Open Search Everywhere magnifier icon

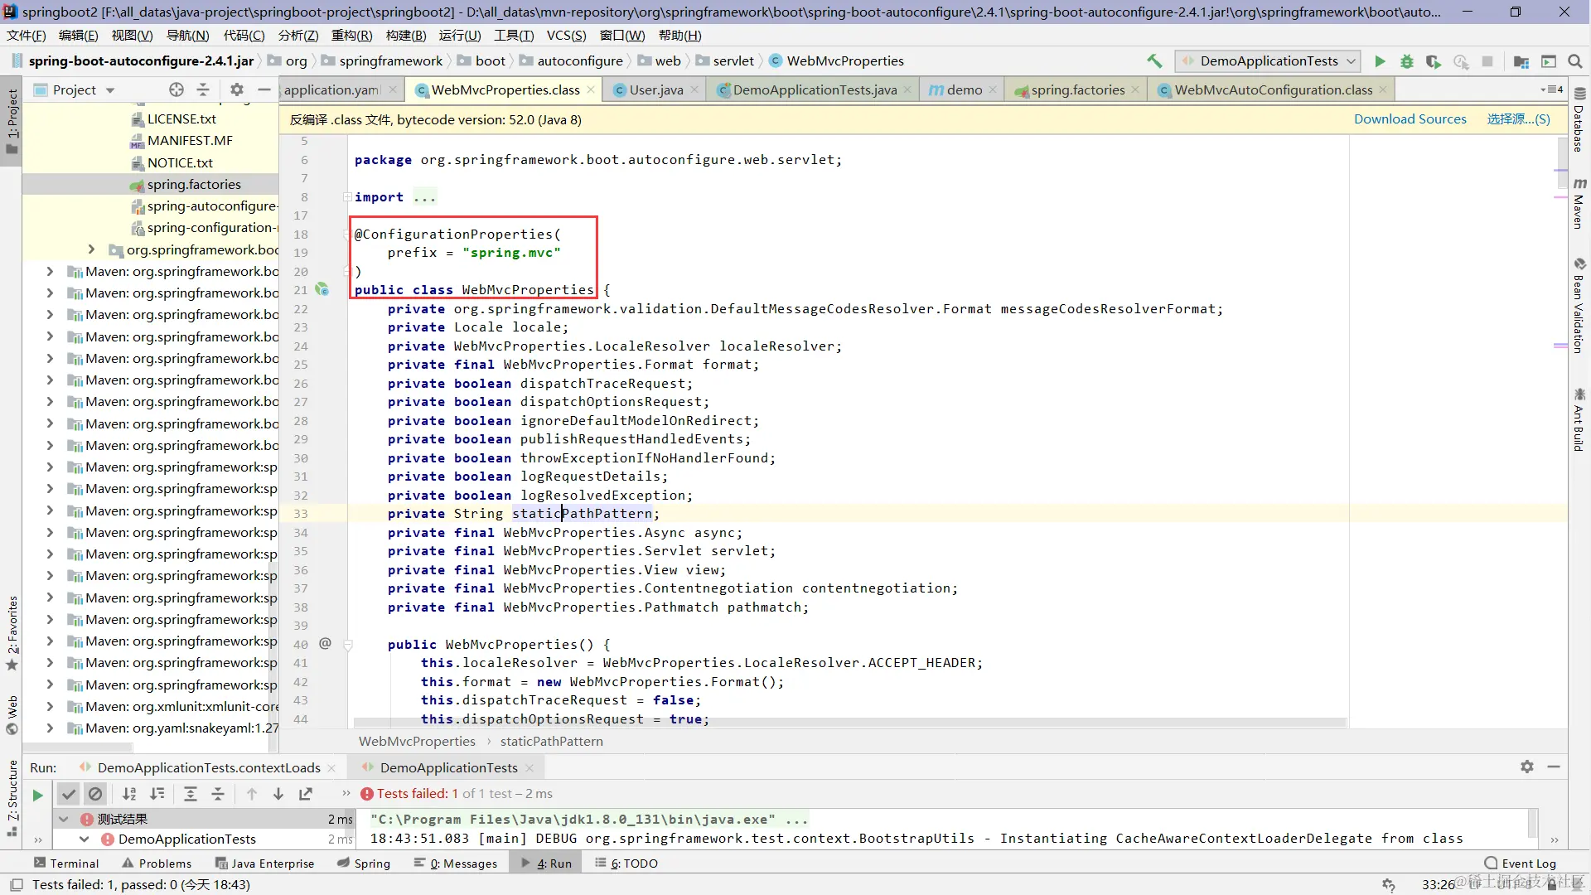[x=1575, y=61]
